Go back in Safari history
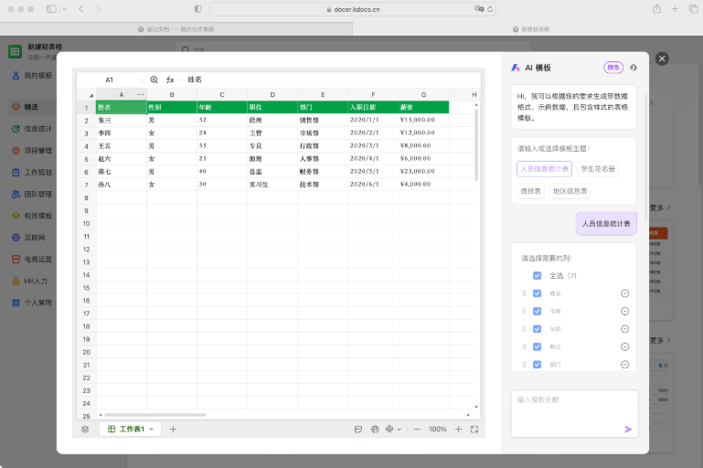The width and height of the screenshot is (703, 468). click(81, 9)
